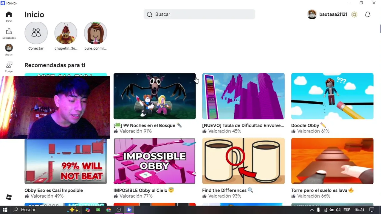Open the Robux hexagon icon
The image size is (381, 214).
[x=354, y=15]
